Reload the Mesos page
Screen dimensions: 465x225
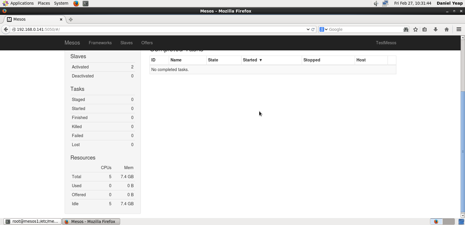[x=313, y=29]
